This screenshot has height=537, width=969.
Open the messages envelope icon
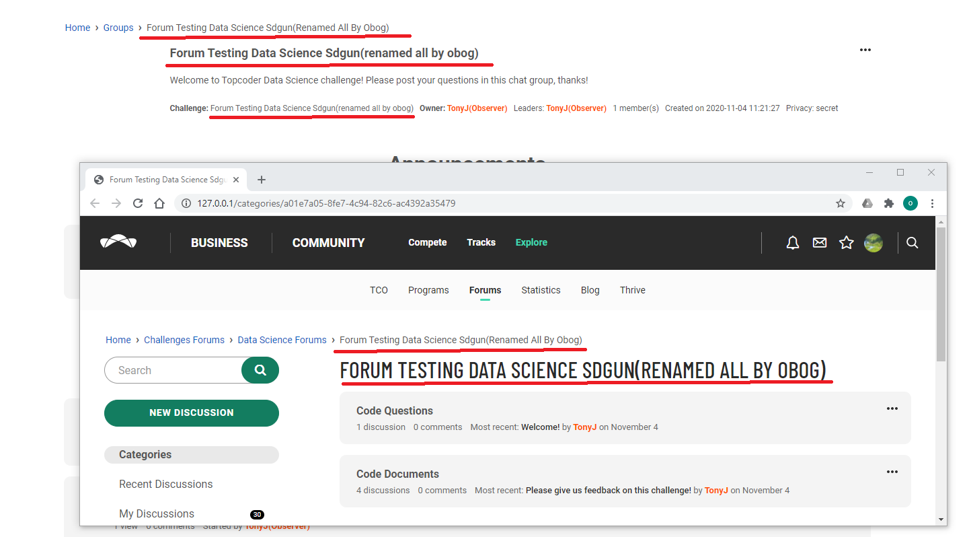[820, 243]
